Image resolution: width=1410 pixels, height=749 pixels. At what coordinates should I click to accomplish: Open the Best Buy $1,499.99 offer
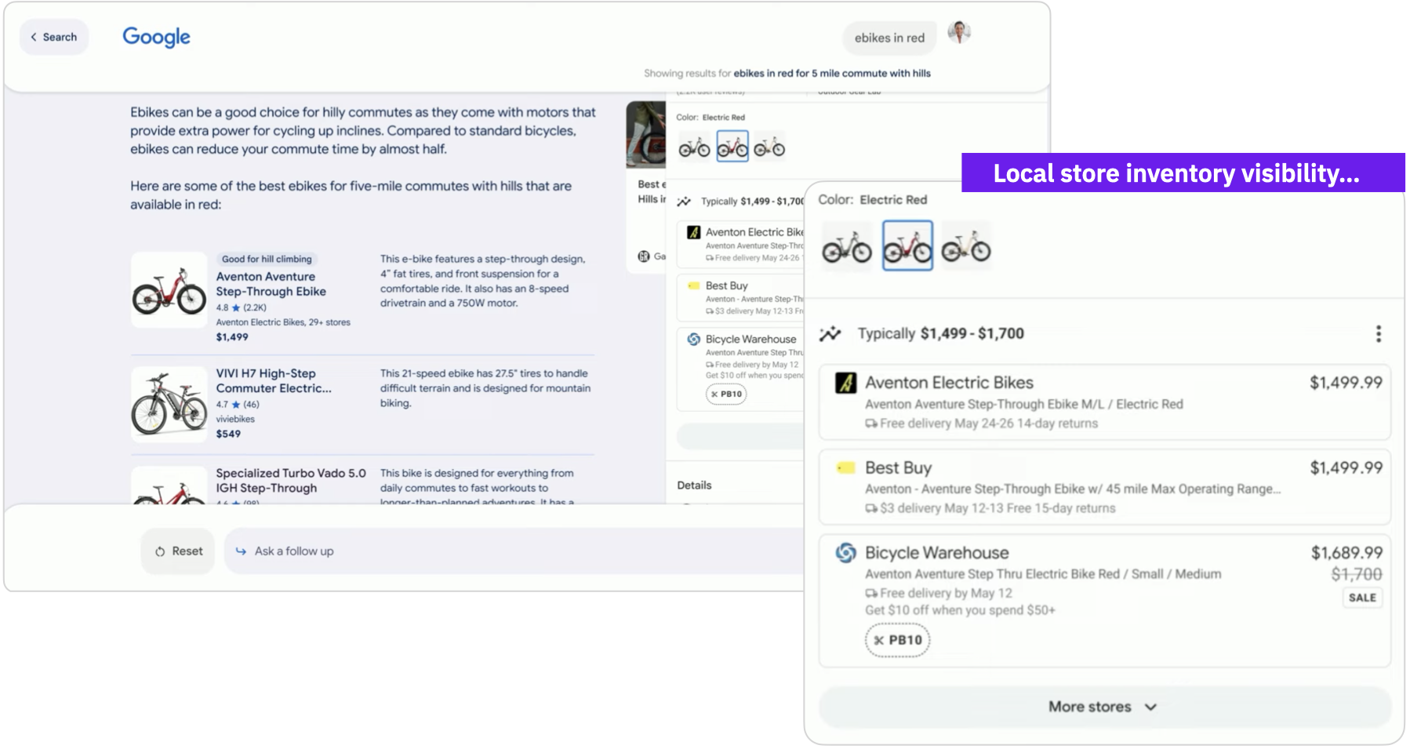[x=1104, y=486]
